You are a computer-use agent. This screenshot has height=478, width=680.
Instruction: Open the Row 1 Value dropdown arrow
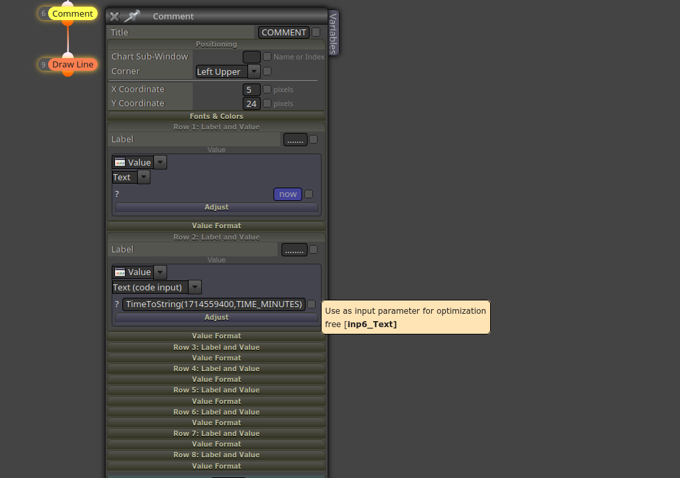tap(160, 162)
